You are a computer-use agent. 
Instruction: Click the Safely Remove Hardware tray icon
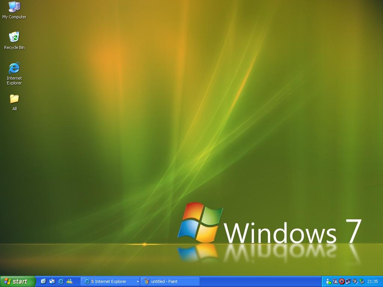click(x=362, y=282)
